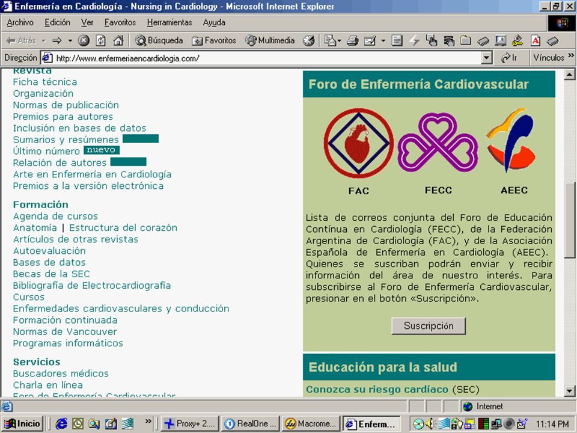
Task: Launch Internet Explorer from the quick launch bar
Action: (61, 424)
